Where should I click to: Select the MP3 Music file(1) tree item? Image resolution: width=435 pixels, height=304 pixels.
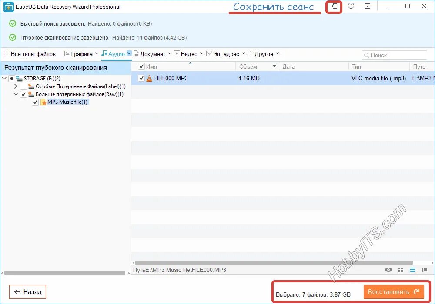[x=67, y=102]
